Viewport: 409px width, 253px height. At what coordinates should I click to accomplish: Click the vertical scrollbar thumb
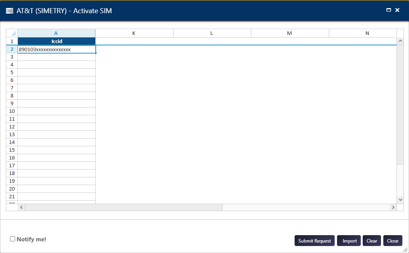[400, 104]
